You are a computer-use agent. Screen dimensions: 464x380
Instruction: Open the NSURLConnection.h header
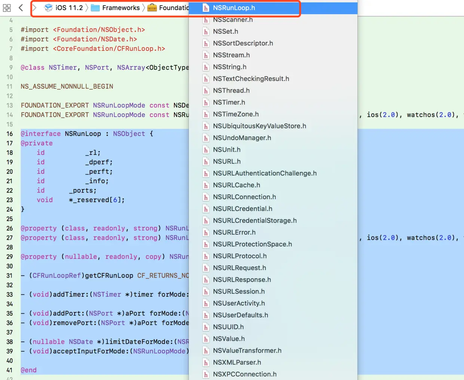(x=273, y=197)
